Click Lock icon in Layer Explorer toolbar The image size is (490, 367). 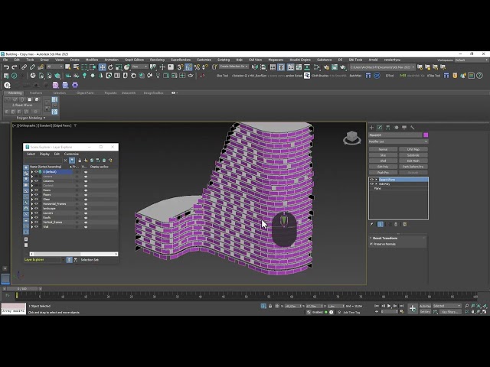point(80,161)
